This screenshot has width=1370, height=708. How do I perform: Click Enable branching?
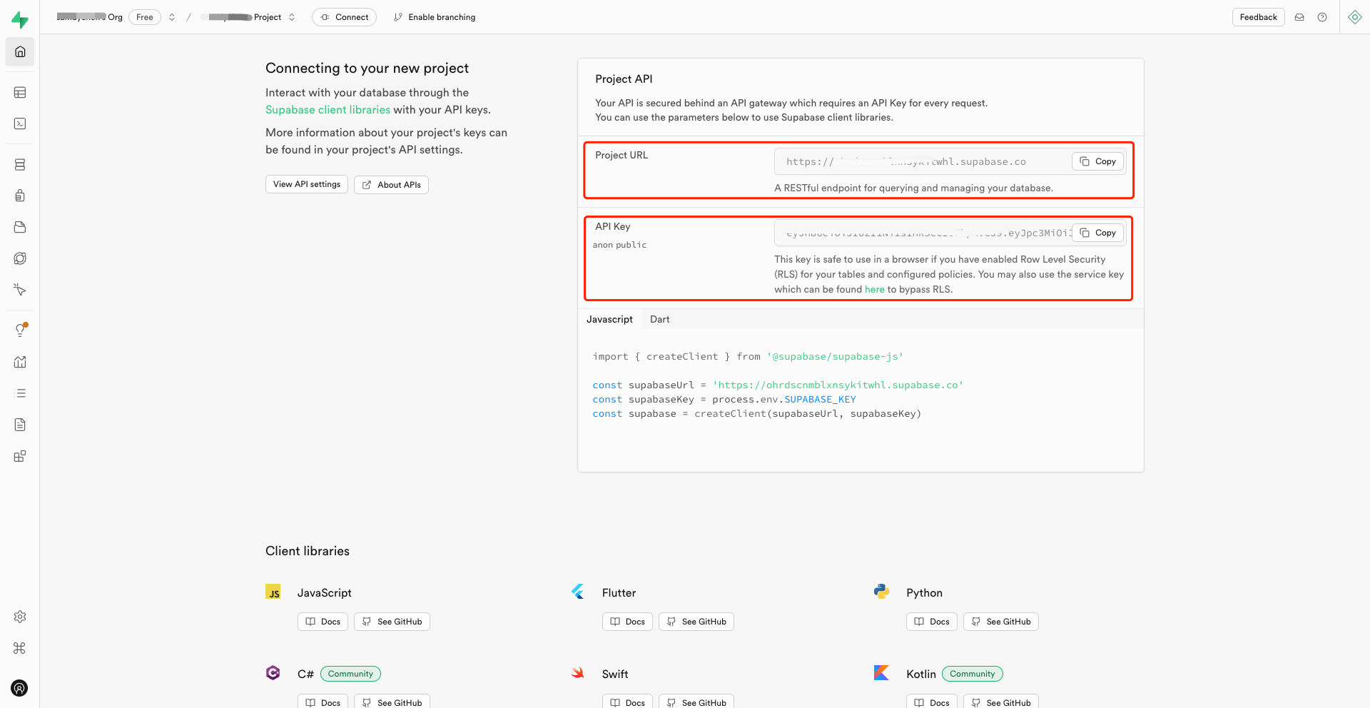(435, 17)
